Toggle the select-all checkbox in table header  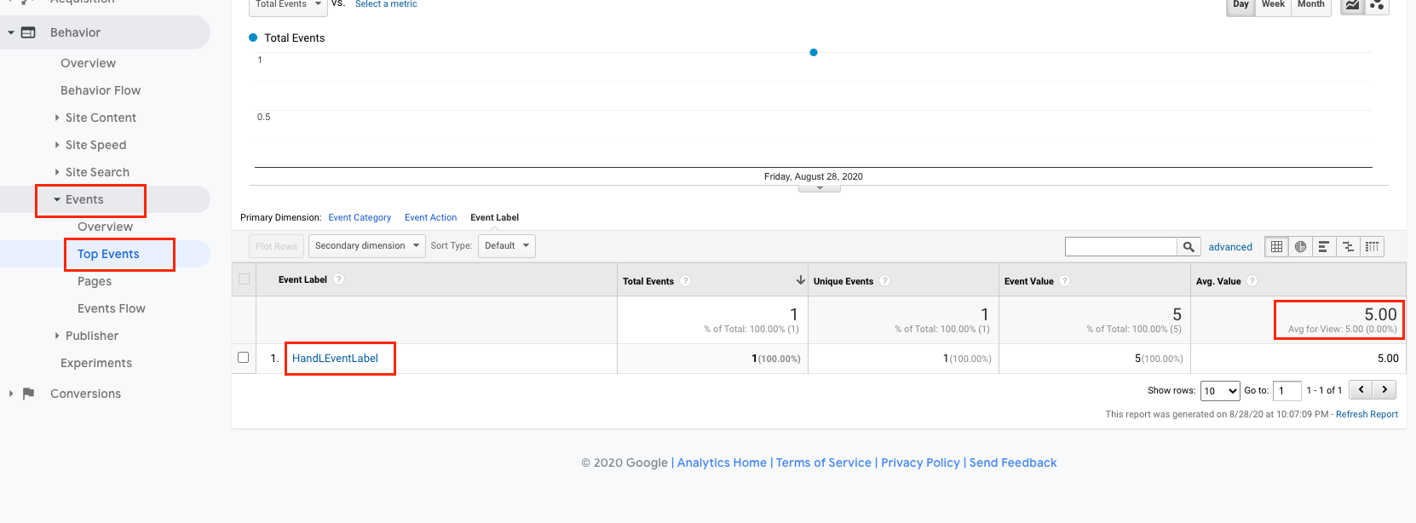(x=245, y=279)
